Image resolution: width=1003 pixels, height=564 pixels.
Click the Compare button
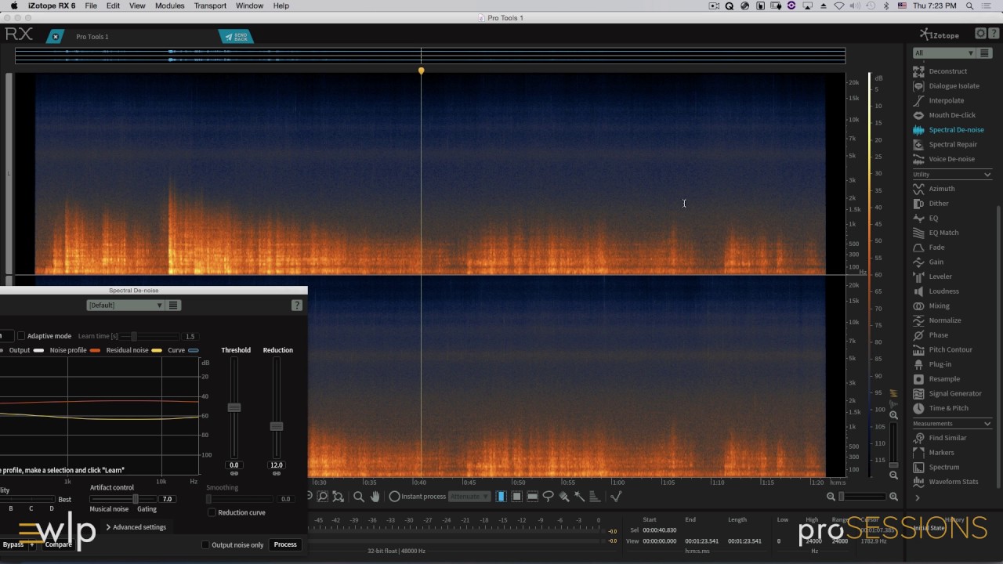(58, 544)
